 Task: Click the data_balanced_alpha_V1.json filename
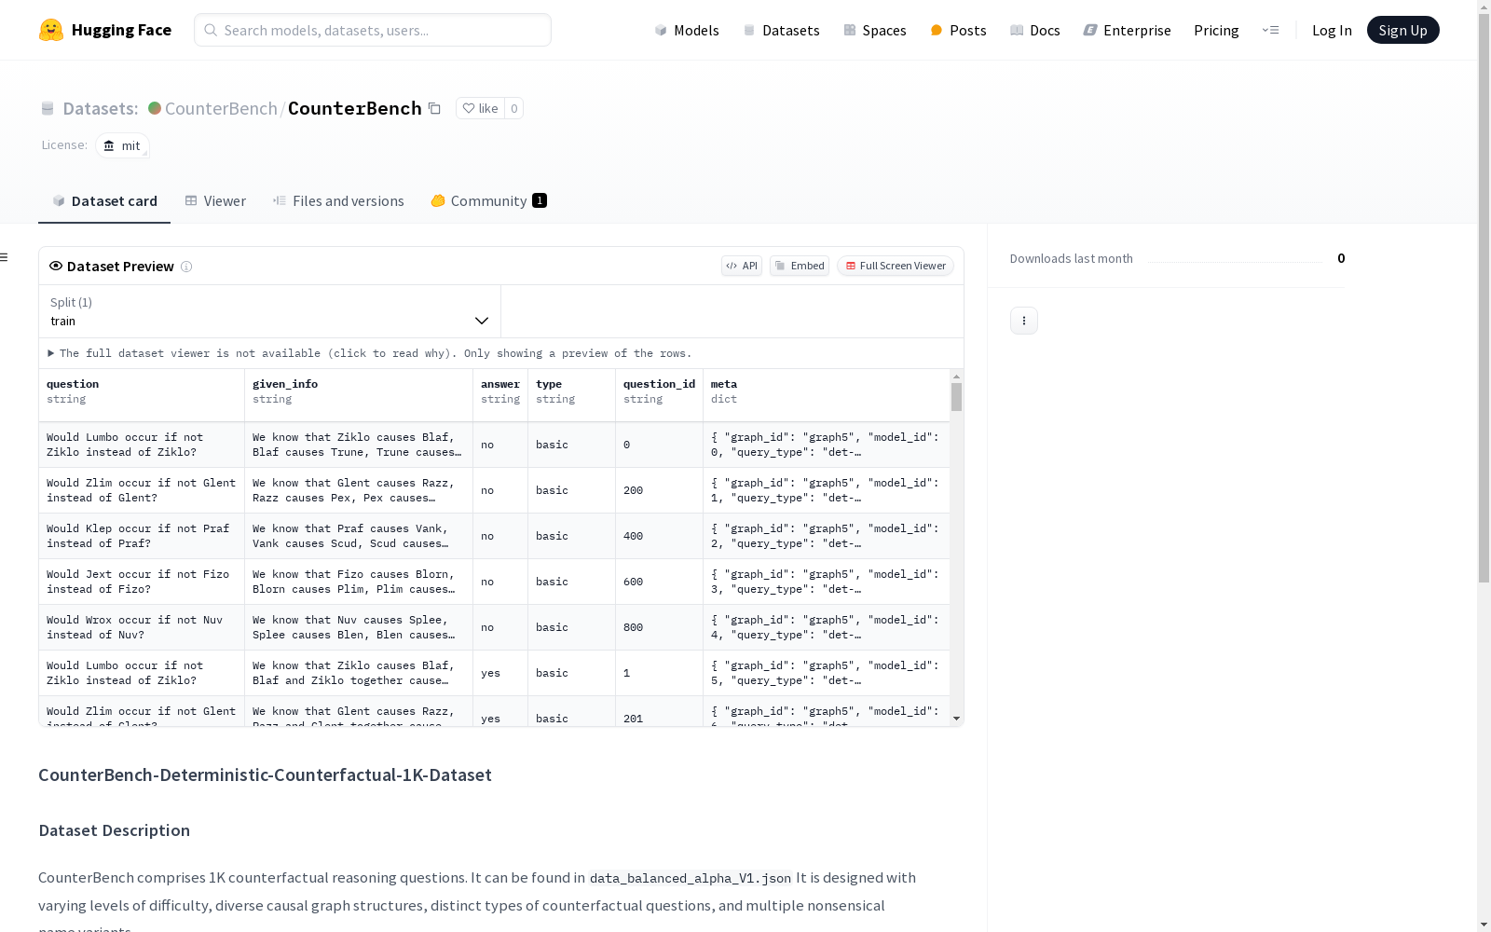pyautogui.click(x=691, y=878)
